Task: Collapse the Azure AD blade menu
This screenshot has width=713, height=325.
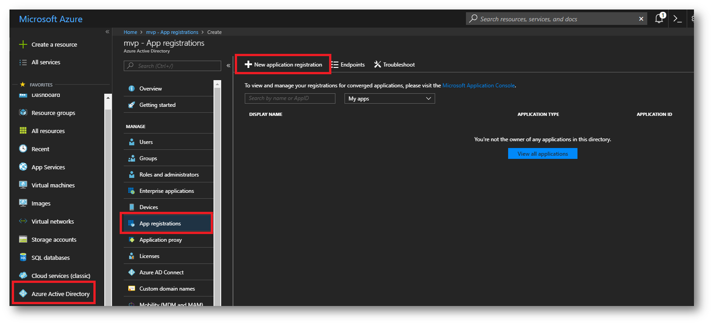Action: coord(228,66)
